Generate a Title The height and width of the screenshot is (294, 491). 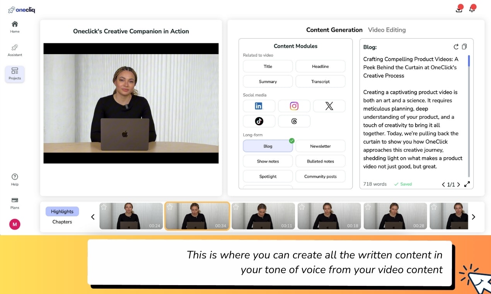coord(268,66)
